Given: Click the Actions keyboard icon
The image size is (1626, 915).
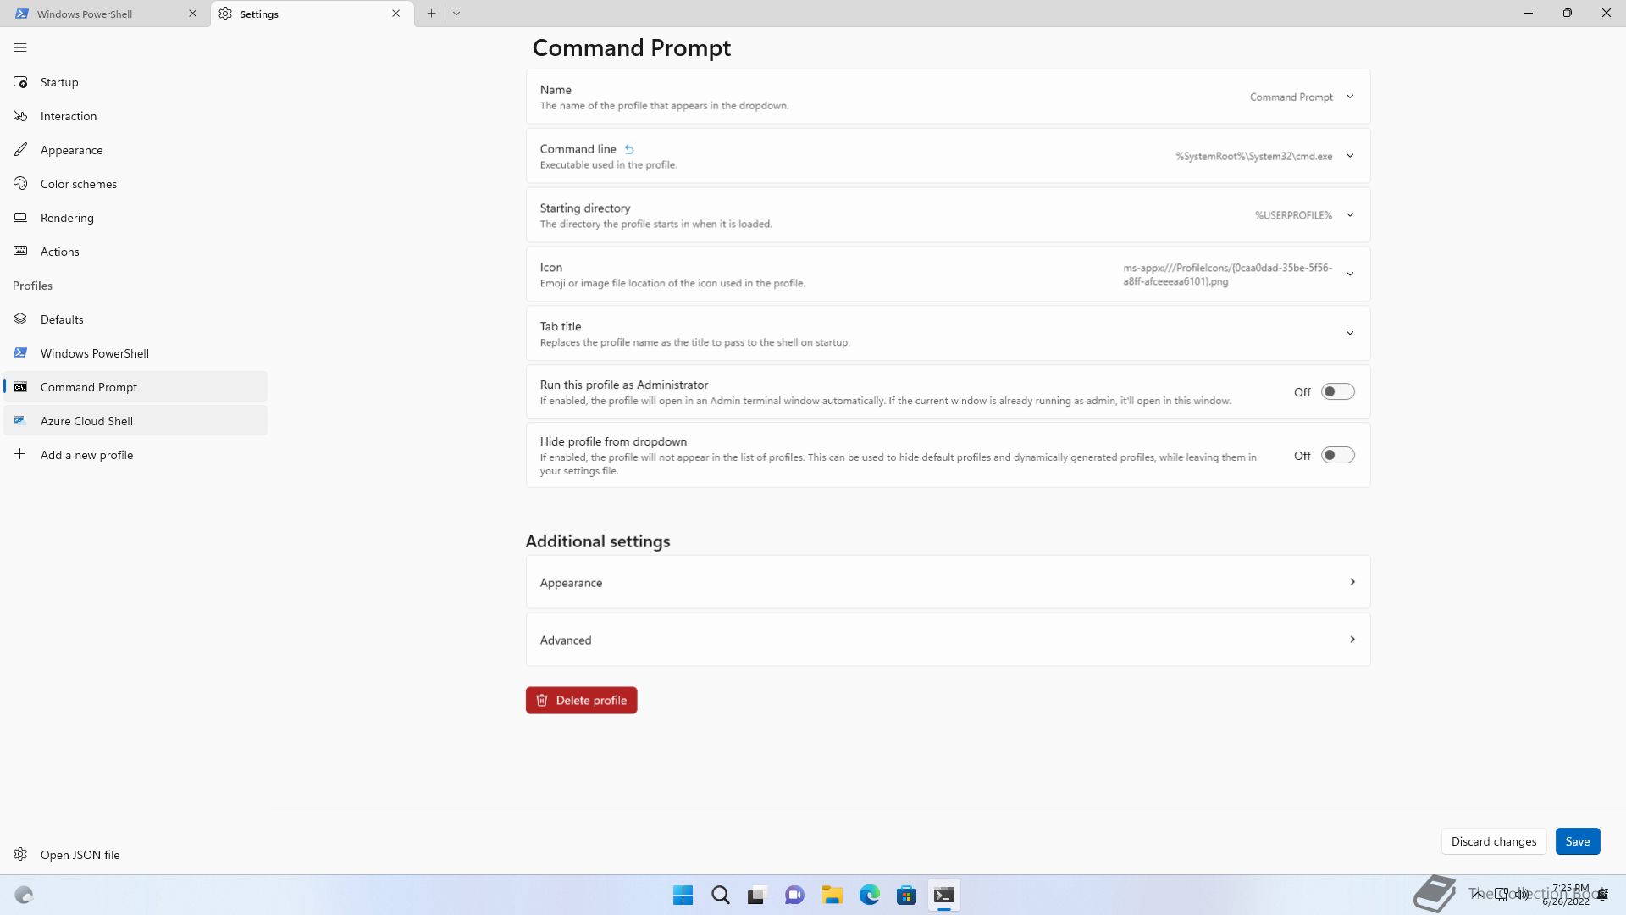Looking at the screenshot, I should 20,252.
